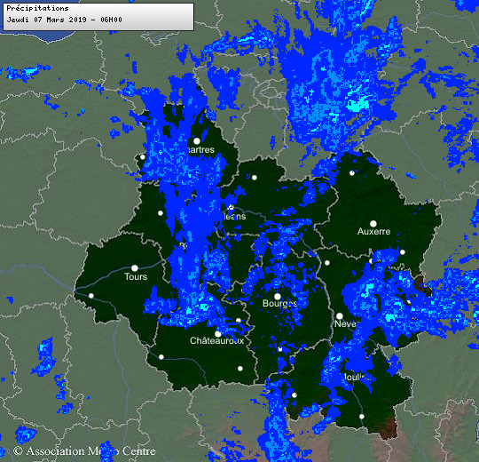Image resolution: width=479 pixels, height=462 pixels.
Task: Click the Auxerre city marker dot
Action: [x=373, y=224]
